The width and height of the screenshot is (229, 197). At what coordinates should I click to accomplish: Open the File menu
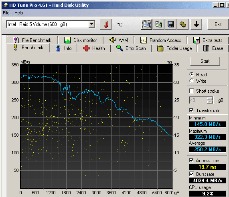pos(6,13)
